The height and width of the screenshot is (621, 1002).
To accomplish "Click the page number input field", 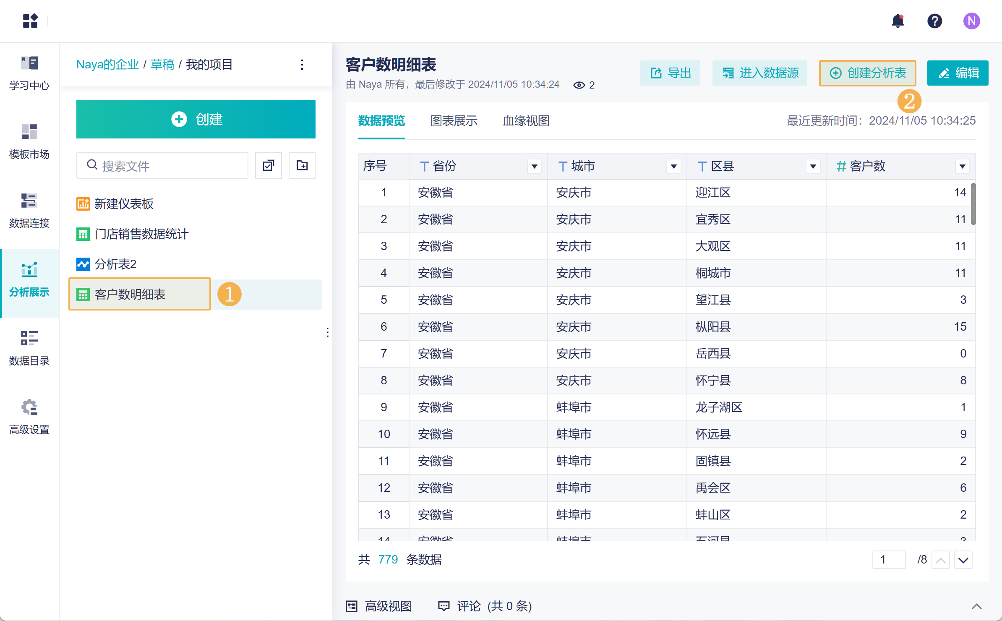I will click(x=889, y=560).
